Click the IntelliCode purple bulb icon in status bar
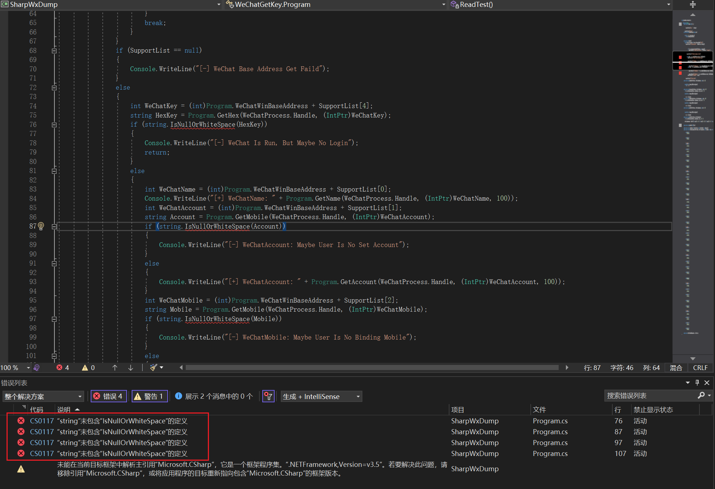 tap(36, 367)
